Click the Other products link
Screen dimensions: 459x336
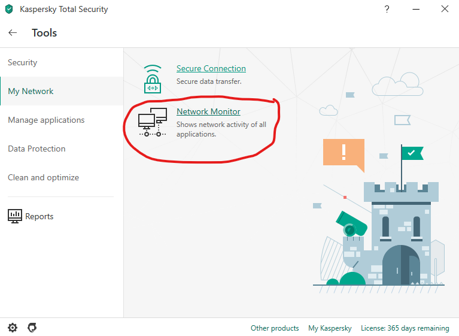pyautogui.click(x=275, y=328)
